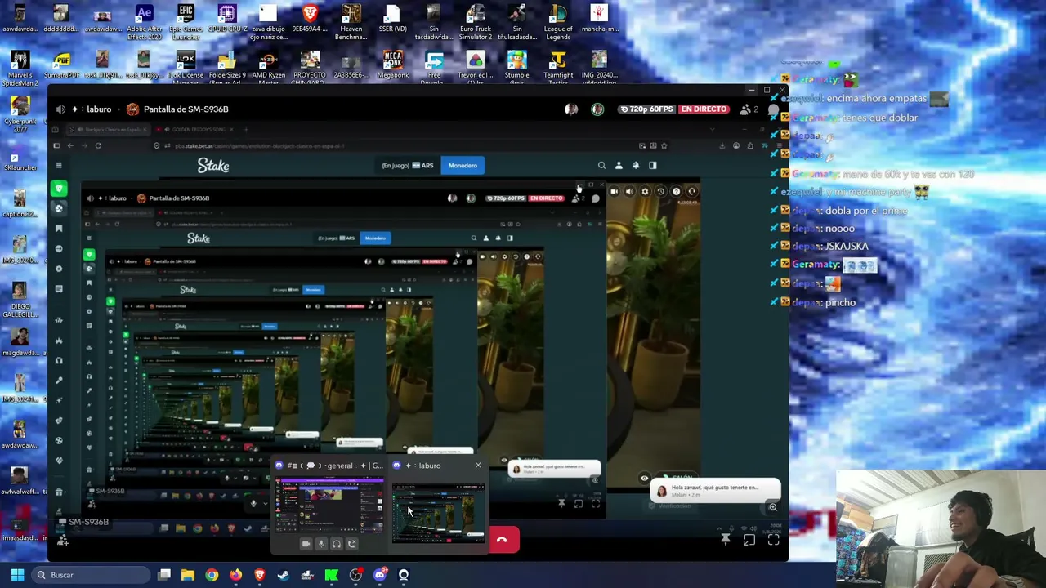Open the iLok License Manager desktop shortcut
The height and width of the screenshot is (588, 1046).
(186, 69)
